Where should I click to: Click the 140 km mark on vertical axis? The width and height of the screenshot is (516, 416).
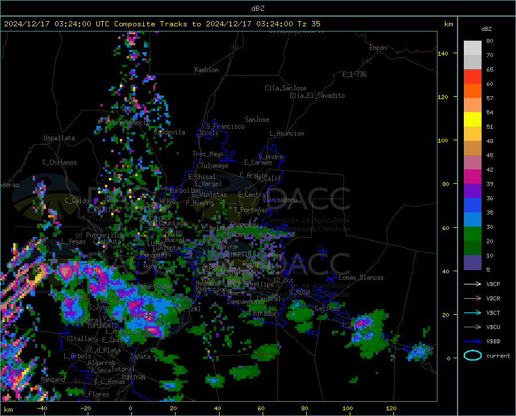click(443, 53)
